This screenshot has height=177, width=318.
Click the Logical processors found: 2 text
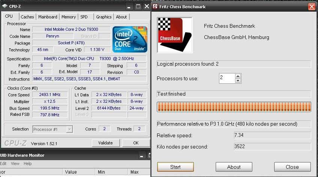tap(187, 64)
